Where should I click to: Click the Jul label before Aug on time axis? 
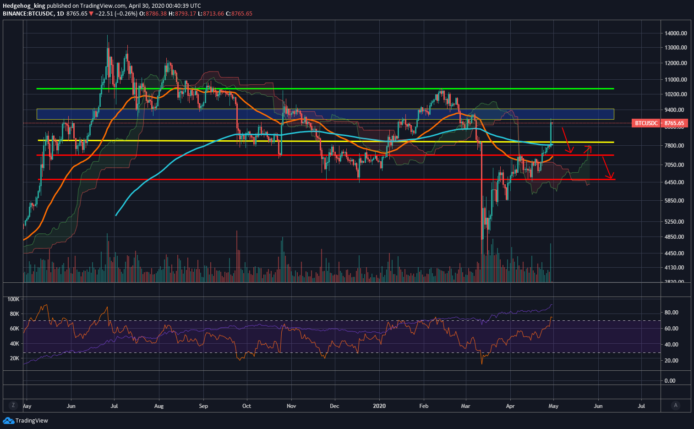pyautogui.click(x=115, y=406)
